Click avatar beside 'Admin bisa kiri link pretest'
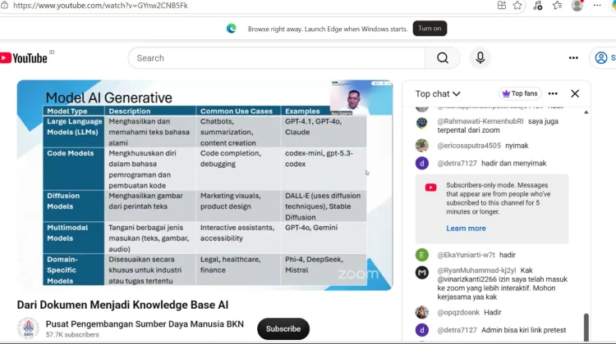616x344 pixels. click(422, 330)
